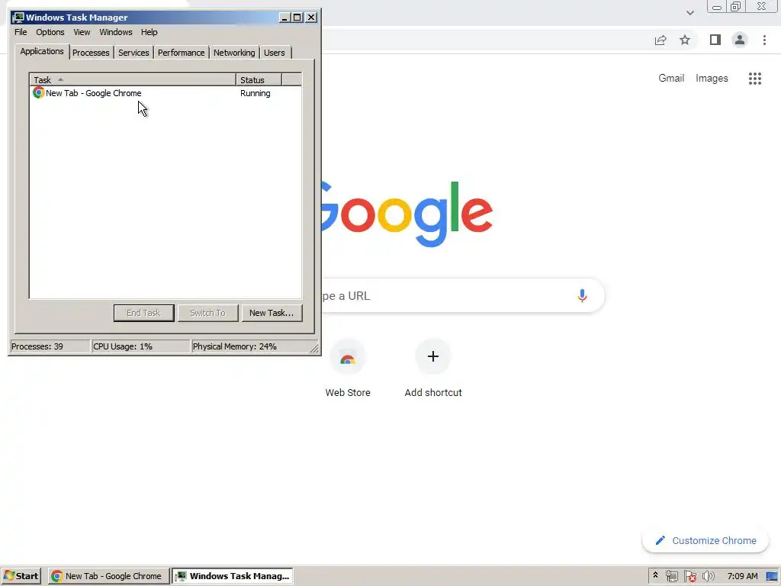781x586 pixels.
Task: Show hidden tray icons arrow
Action: pos(655,575)
